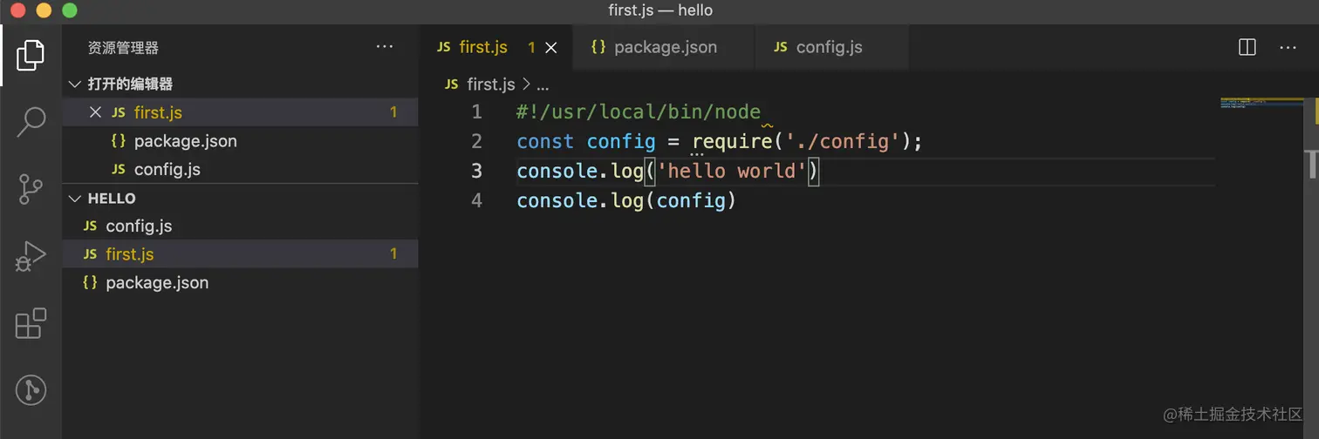1319x439 pixels.
Task: Close first.js in open editors list
Action: (96, 112)
